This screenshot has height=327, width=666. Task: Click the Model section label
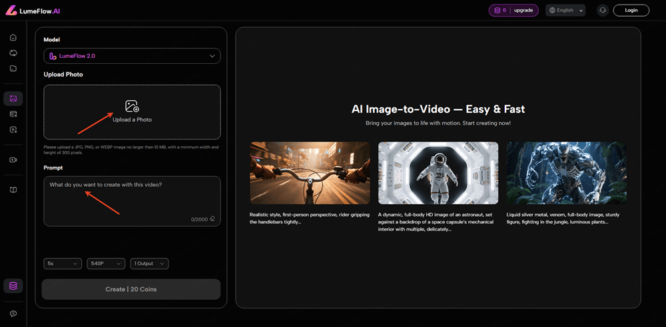pos(52,39)
